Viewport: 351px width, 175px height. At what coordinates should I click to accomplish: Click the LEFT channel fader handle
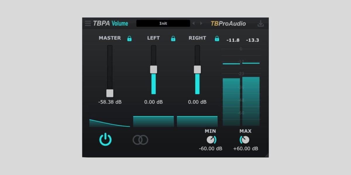153,69
